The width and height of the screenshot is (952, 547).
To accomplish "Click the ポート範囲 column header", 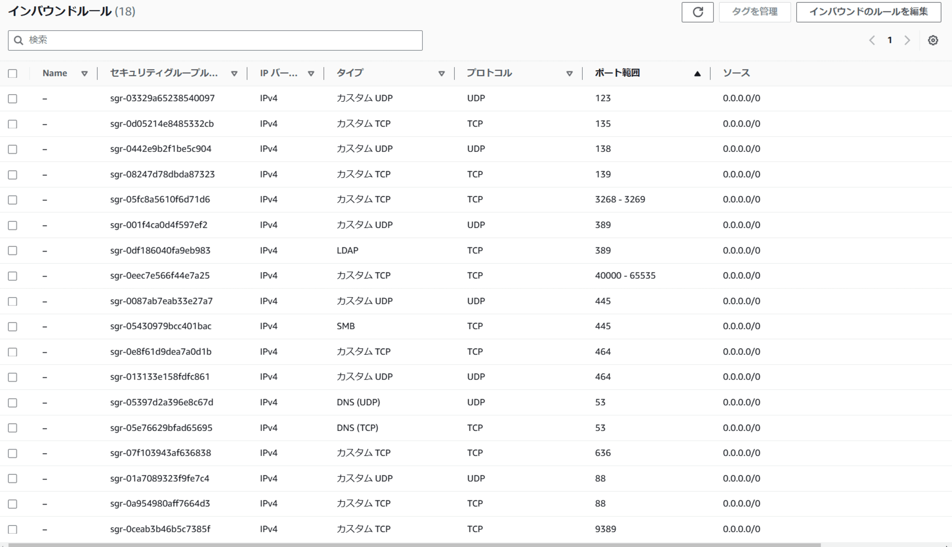I will 617,73.
